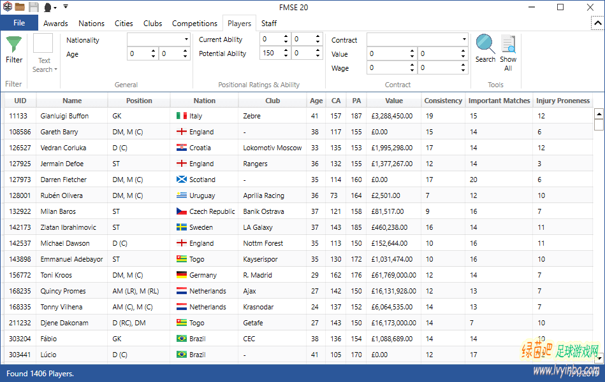Screen dimensions: 605x382
Task: Click the left Age number box
Action: (x=142, y=53)
